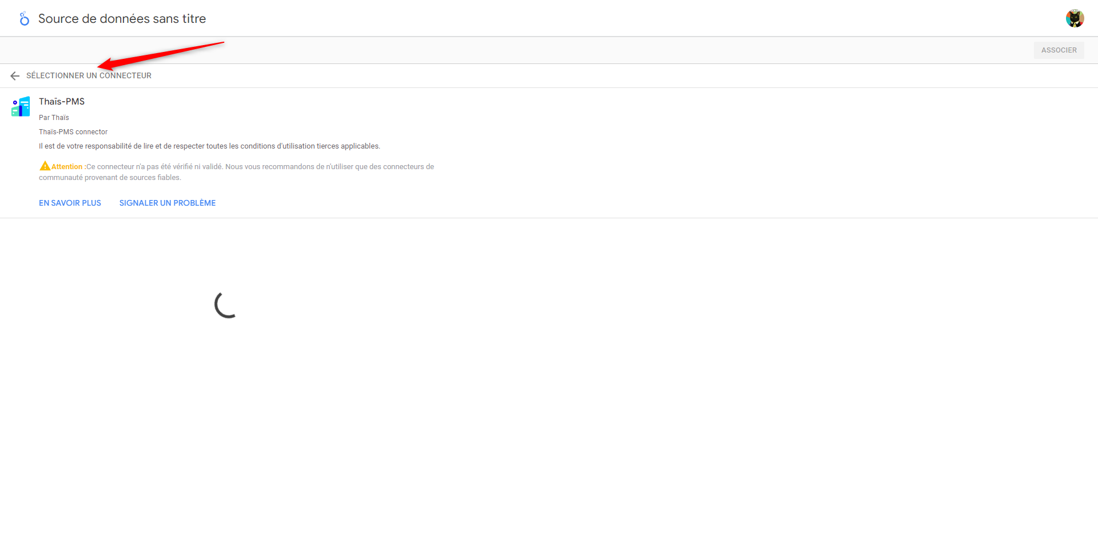Rename the title 'Source de données sans titre'
1098x540 pixels.
pos(122,19)
